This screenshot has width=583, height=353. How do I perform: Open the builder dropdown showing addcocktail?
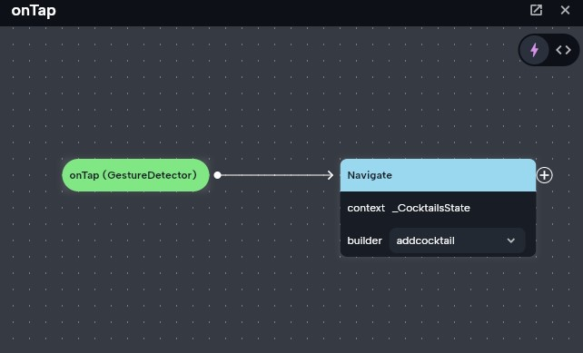457,240
